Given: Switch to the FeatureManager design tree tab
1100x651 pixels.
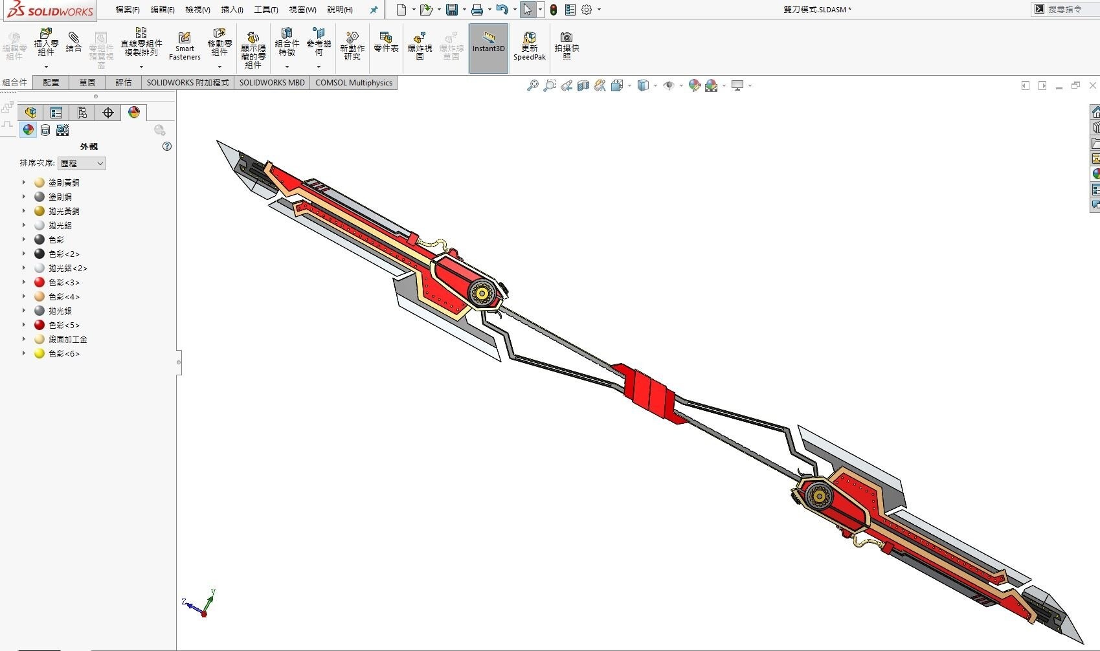Looking at the screenshot, I should click(30, 112).
